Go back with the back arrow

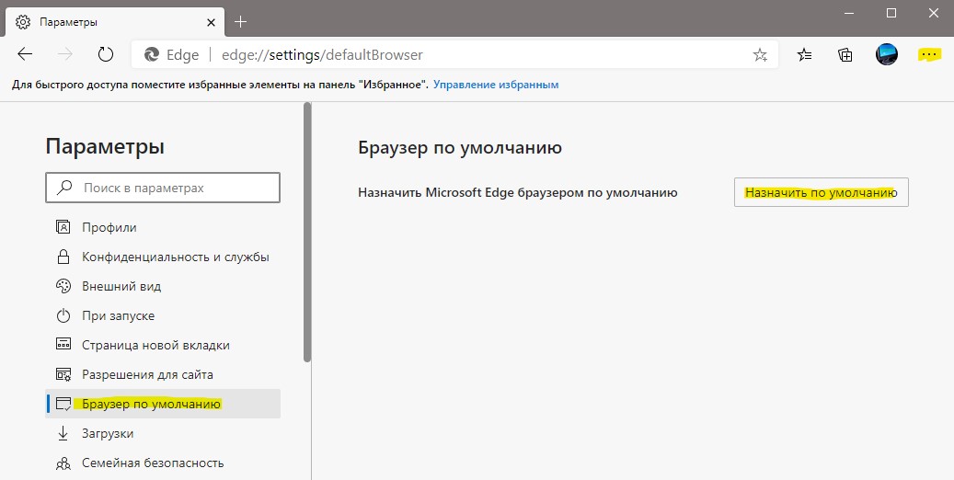point(25,55)
